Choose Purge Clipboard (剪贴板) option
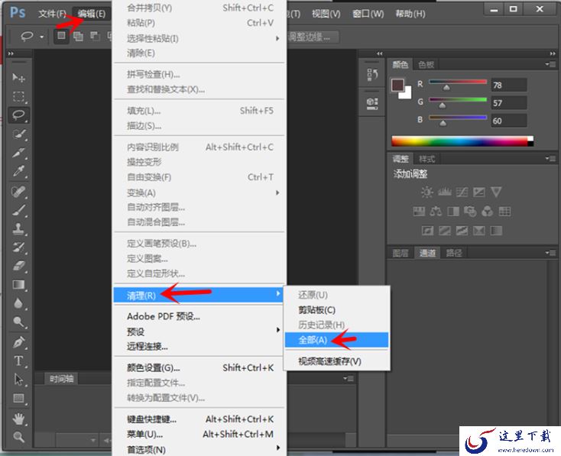The image size is (561, 456). [x=336, y=309]
